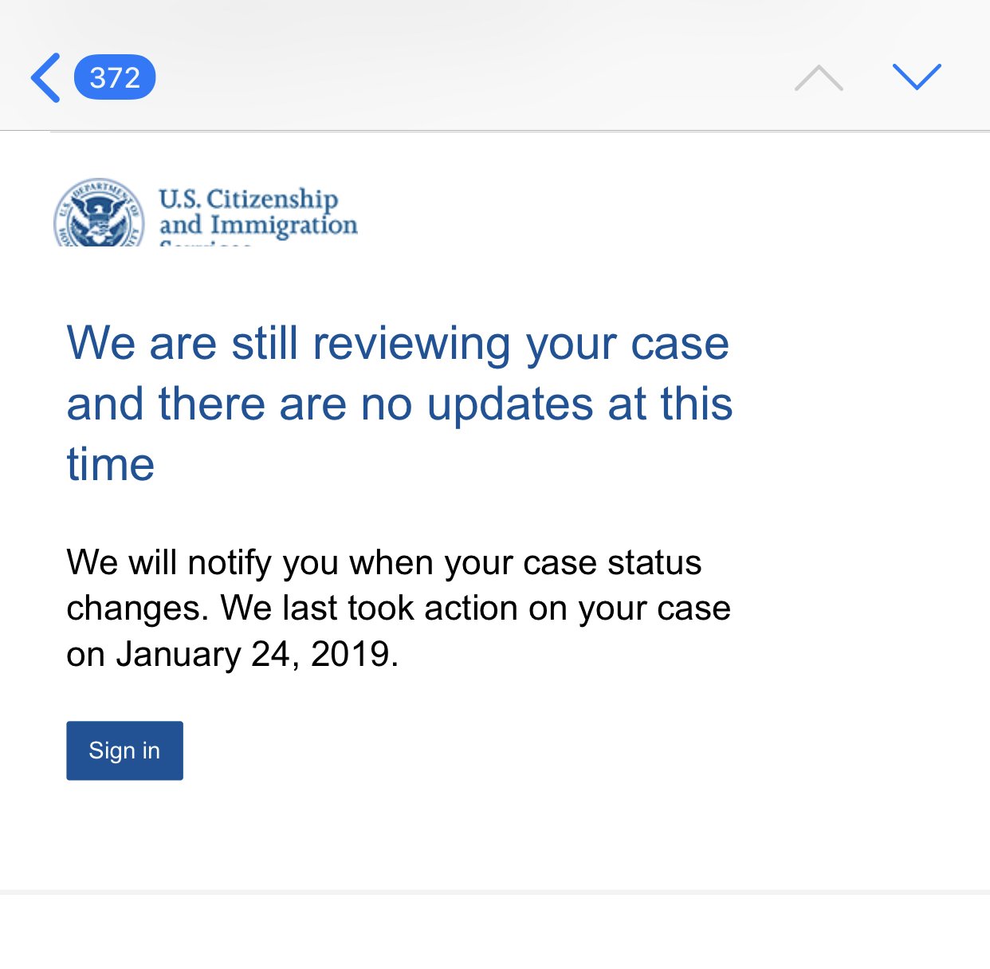
Task: Tap the 372 unread count badge
Action: point(115,77)
